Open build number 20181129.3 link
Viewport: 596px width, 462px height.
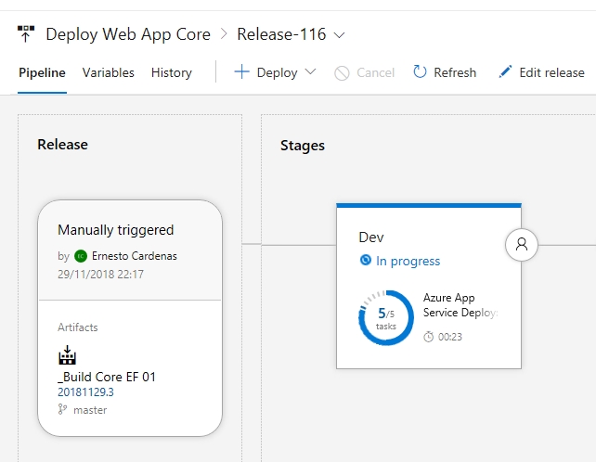click(85, 392)
